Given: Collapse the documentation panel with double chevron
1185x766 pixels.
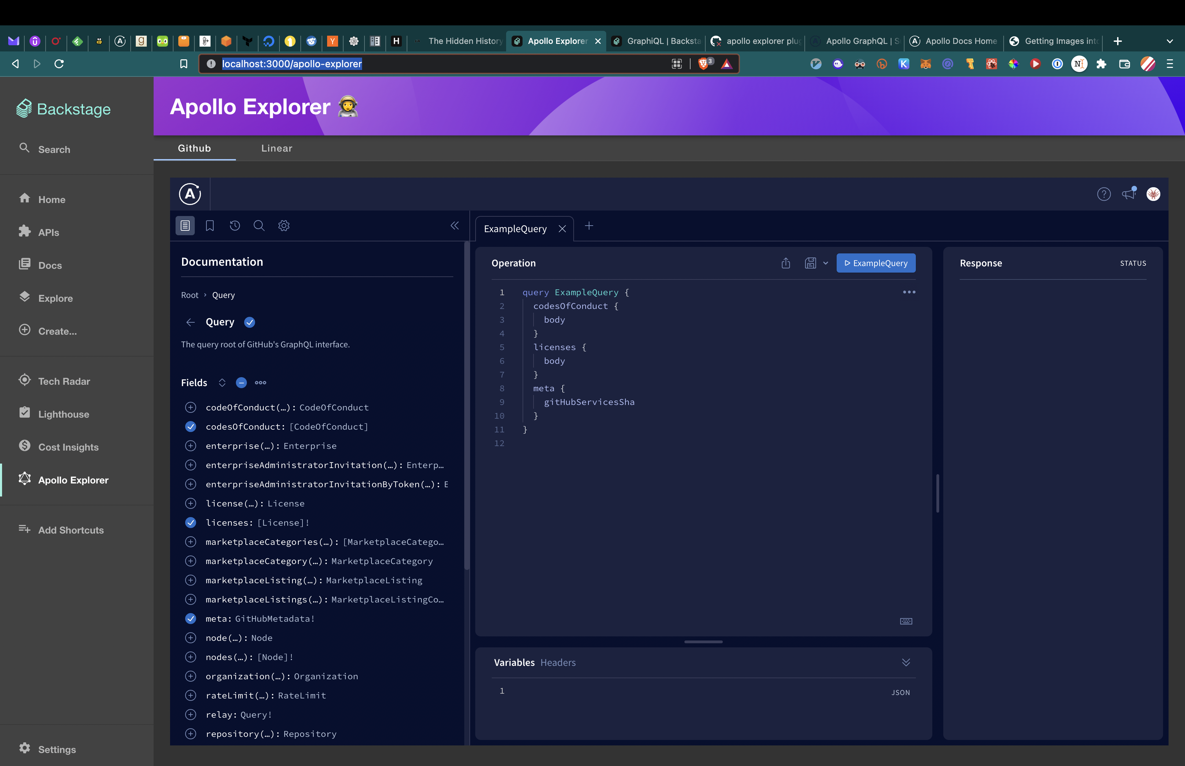Looking at the screenshot, I should pyautogui.click(x=455, y=226).
